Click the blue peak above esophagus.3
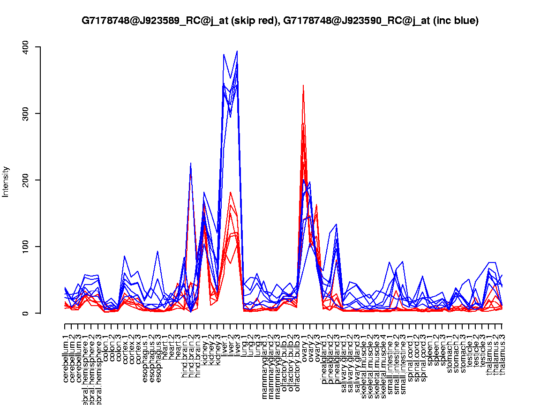Image resolution: width=540 pixels, height=405 pixels. pos(158,252)
